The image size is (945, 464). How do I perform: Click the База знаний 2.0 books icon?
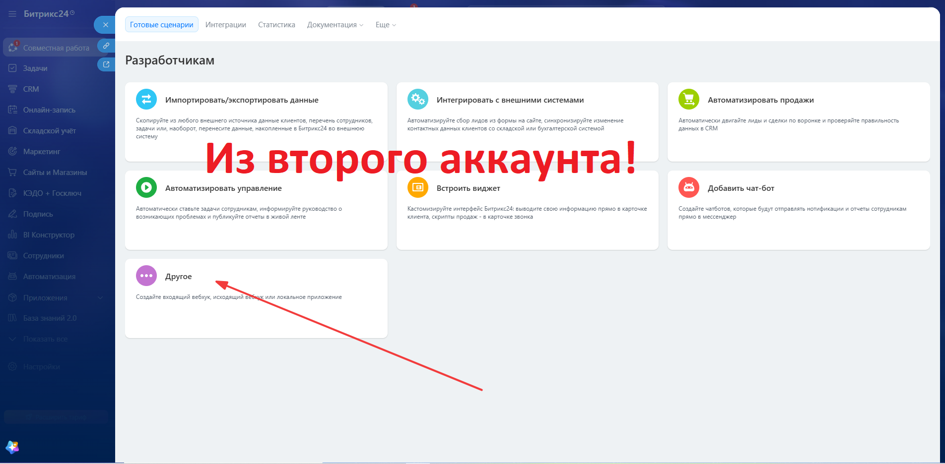coord(13,318)
